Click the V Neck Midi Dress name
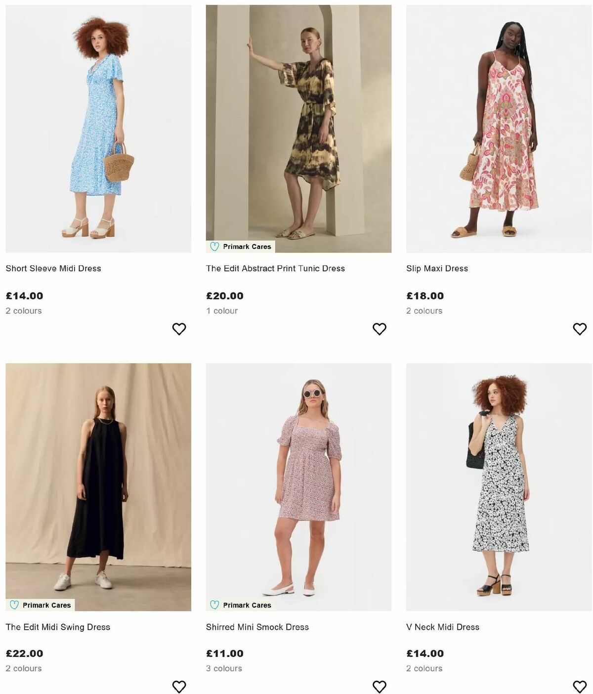Viewport: 593px width, 694px height. pos(442,626)
